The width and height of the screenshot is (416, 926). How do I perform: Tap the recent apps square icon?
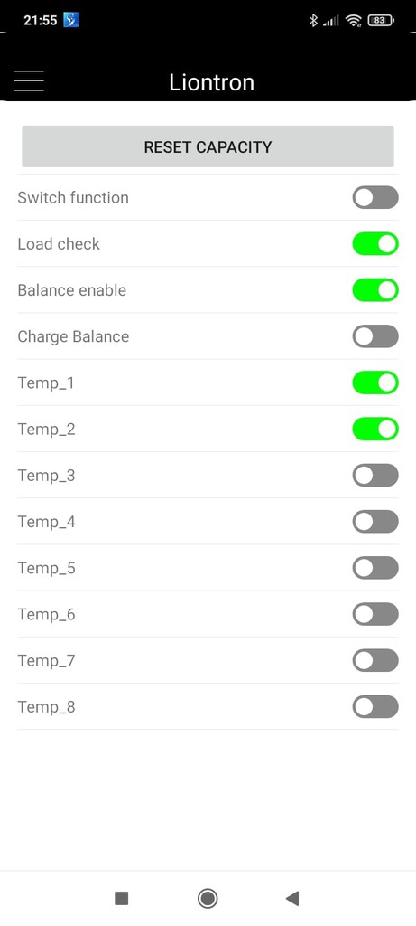(x=122, y=898)
